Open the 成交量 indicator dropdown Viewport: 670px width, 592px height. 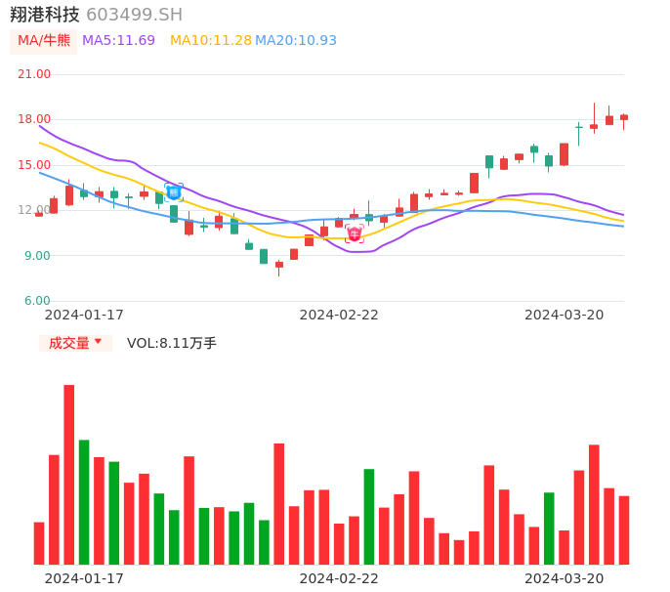(75, 343)
